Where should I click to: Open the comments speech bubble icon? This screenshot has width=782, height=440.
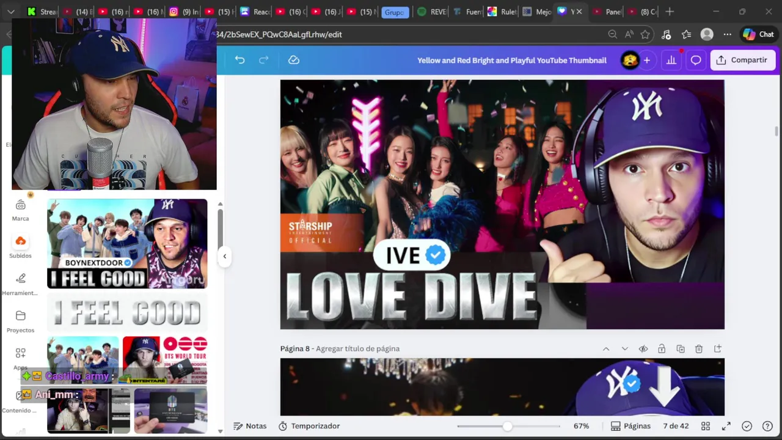(696, 60)
